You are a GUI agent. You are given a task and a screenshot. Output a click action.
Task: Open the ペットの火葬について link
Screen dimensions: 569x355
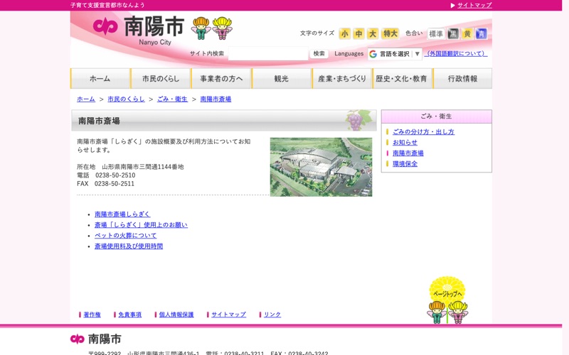126,236
